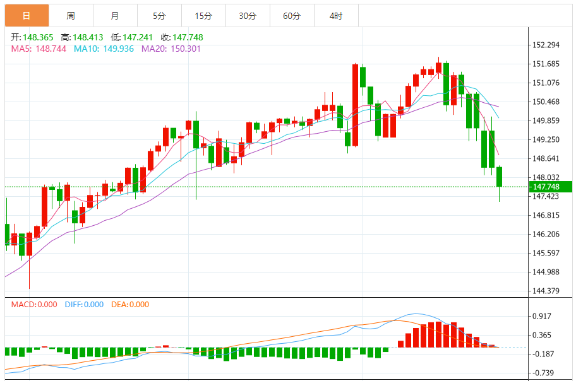Switch to the 月 monthly tab

(x=115, y=16)
